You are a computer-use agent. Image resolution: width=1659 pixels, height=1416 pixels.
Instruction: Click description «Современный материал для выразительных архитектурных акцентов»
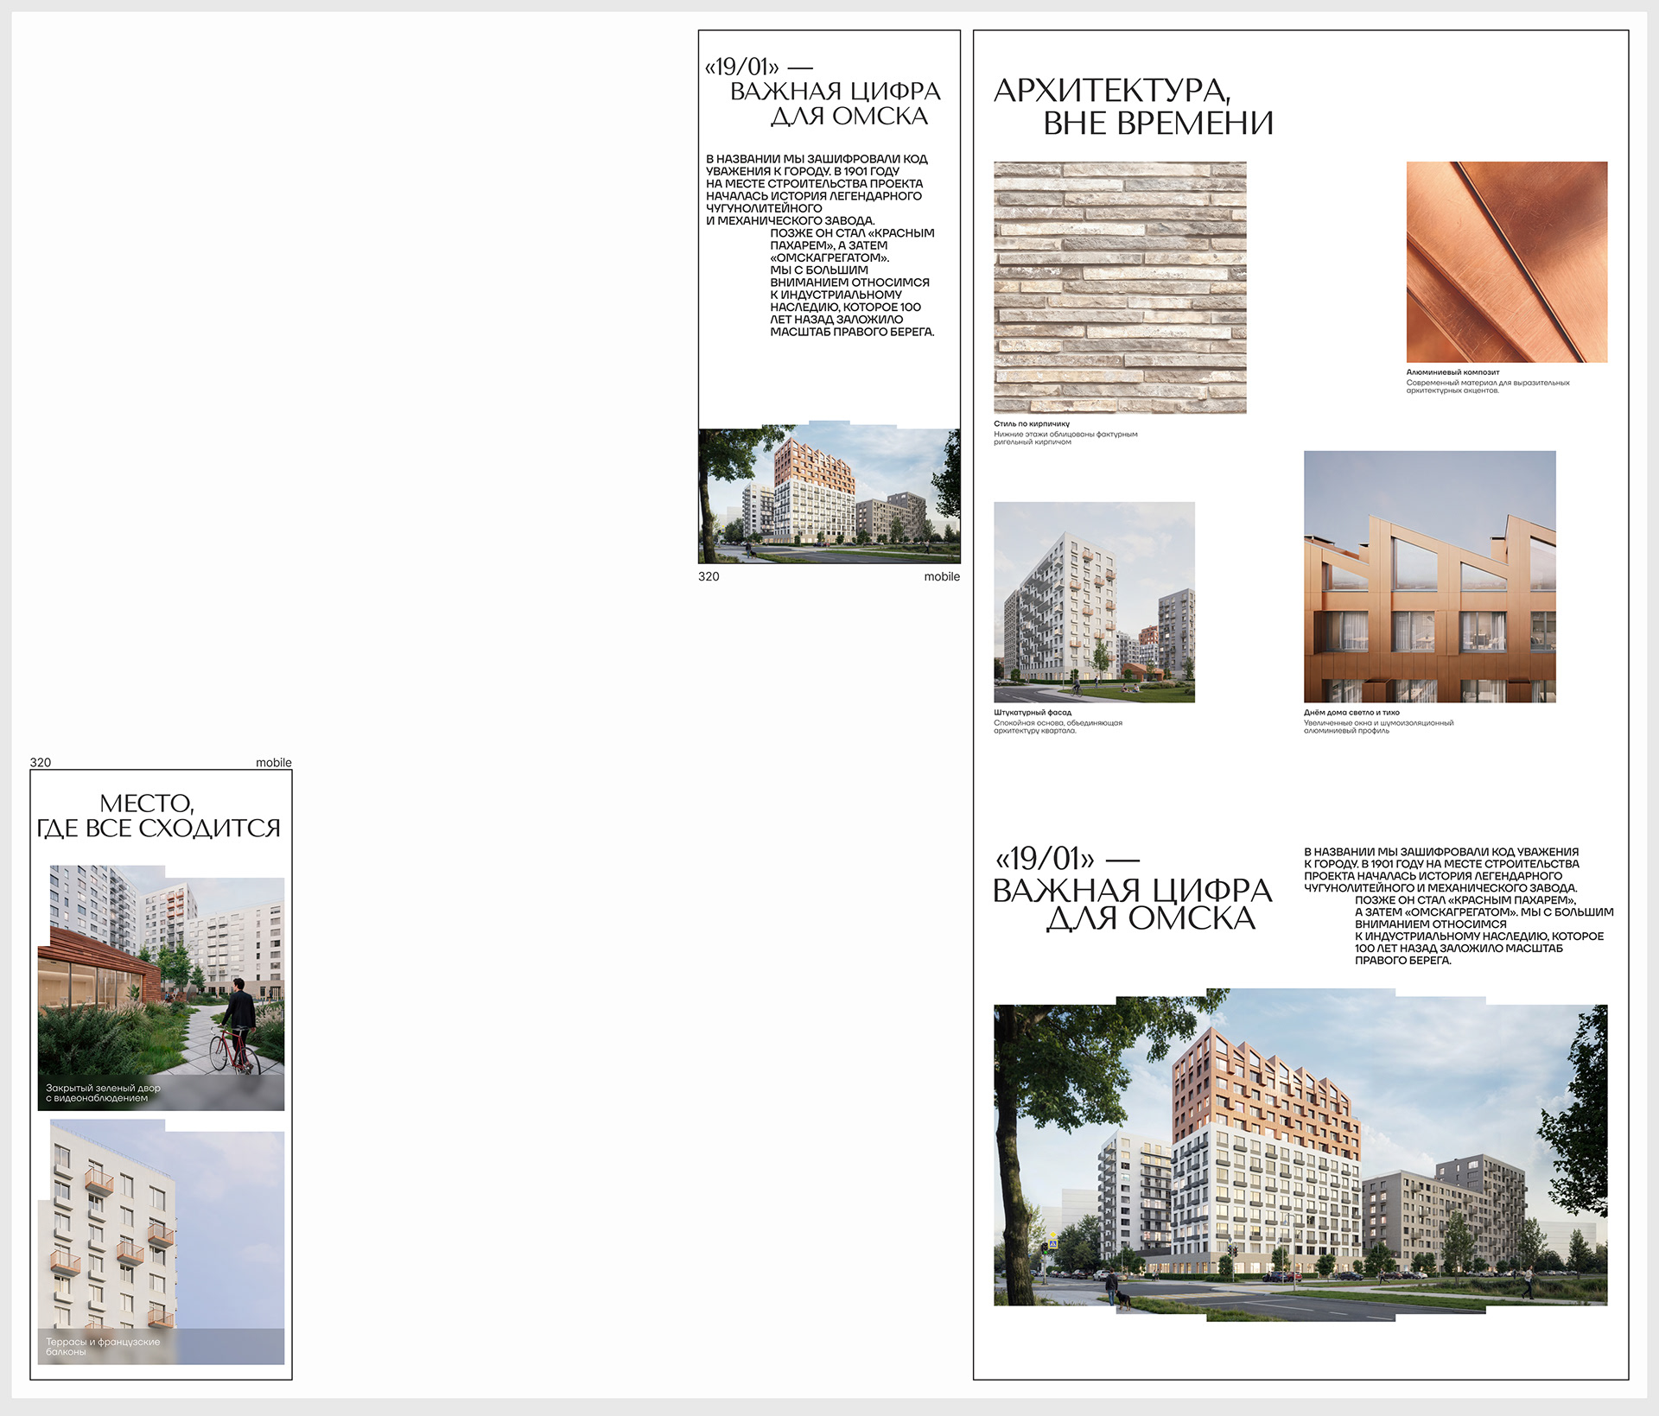click(1488, 386)
